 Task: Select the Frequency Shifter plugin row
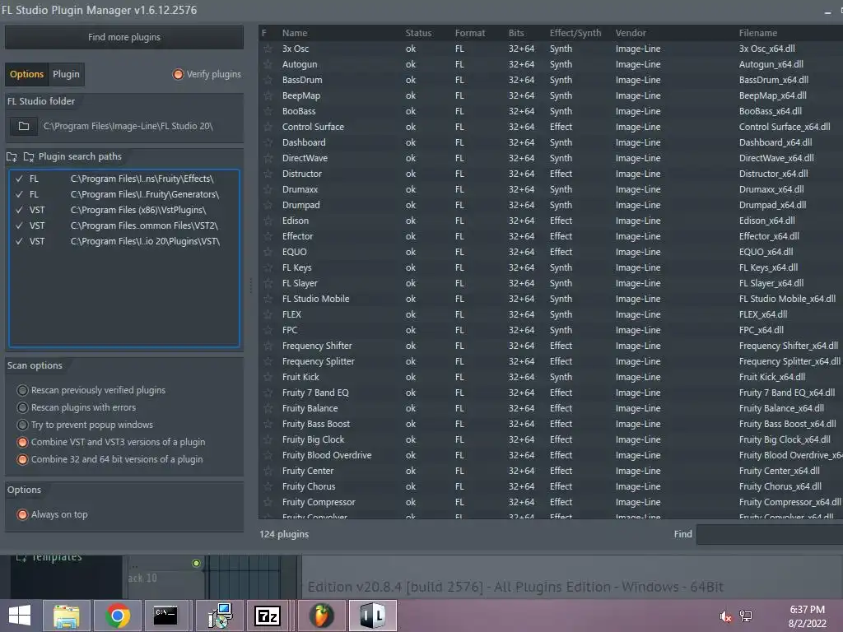click(551, 346)
